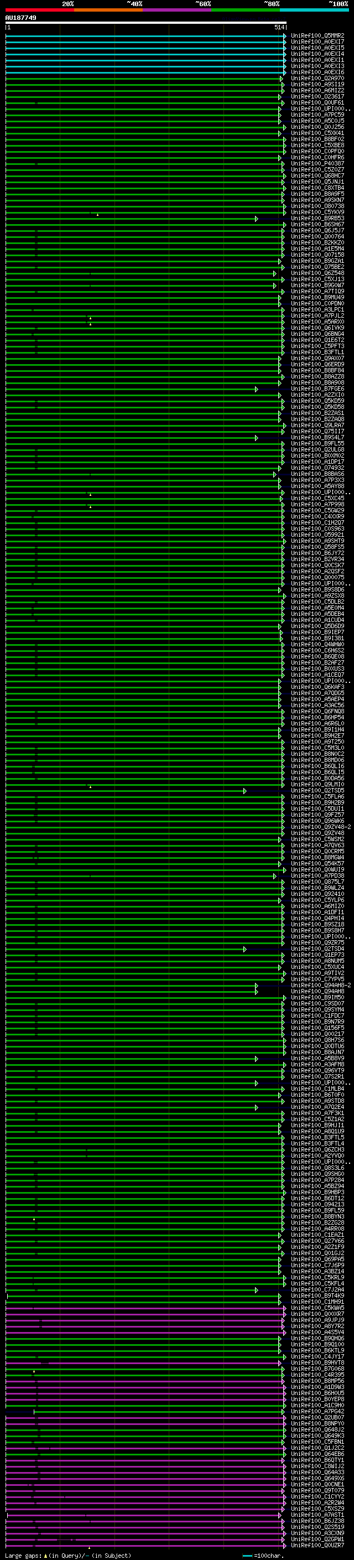Viewport: 354px width, 1560px height.
Task: Select text UniRef100_Q2UB07
Action: (x=317, y=1418)
